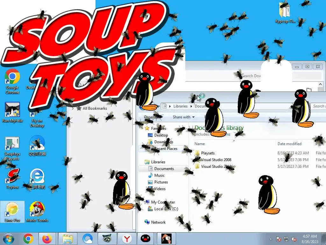Select the Visual Studio 2008 folder
The image size is (326, 245).
(x=216, y=160)
